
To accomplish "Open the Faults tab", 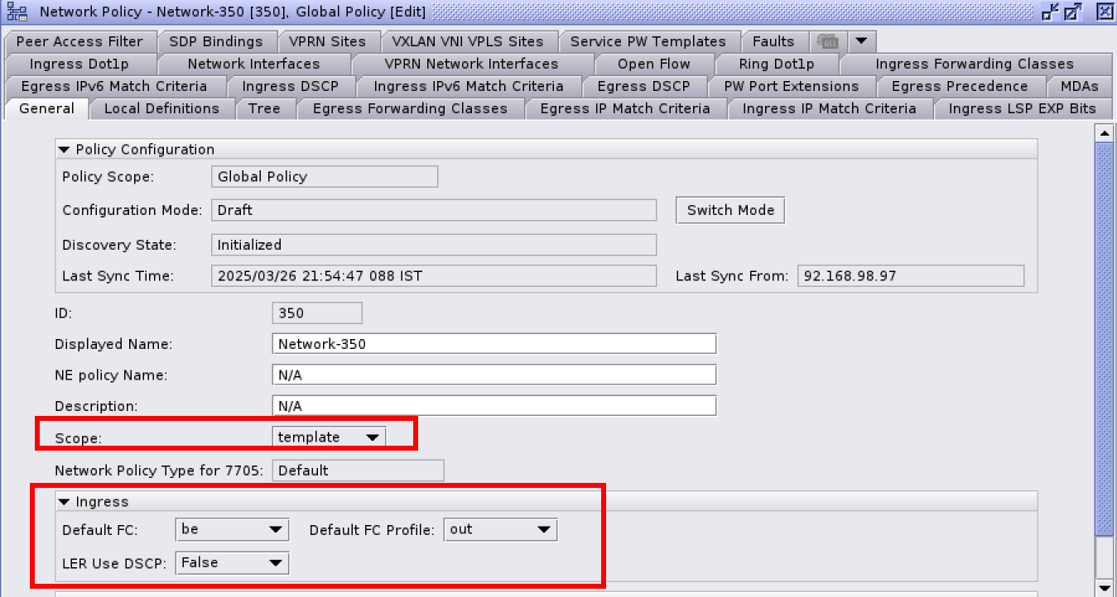I will 773,41.
